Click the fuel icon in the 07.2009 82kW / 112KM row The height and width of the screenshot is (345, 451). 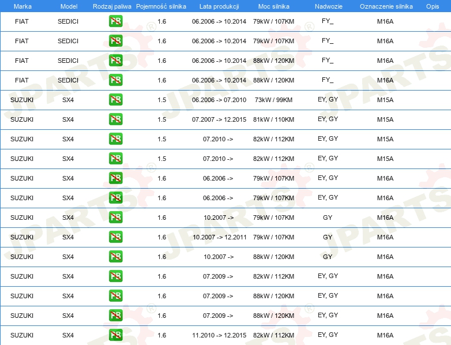tap(115, 276)
